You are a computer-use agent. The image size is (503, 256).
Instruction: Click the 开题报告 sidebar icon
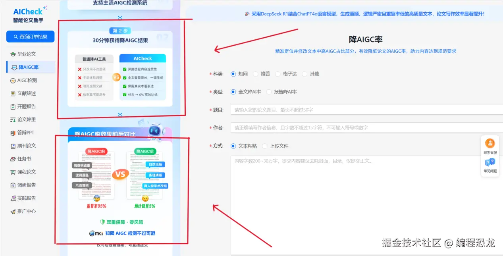point(13,106)
